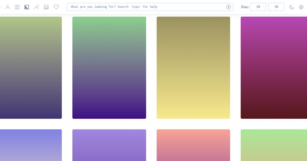Toggle dark mode with the moon icon
307x161 pixels.
[x=291, y=7]
